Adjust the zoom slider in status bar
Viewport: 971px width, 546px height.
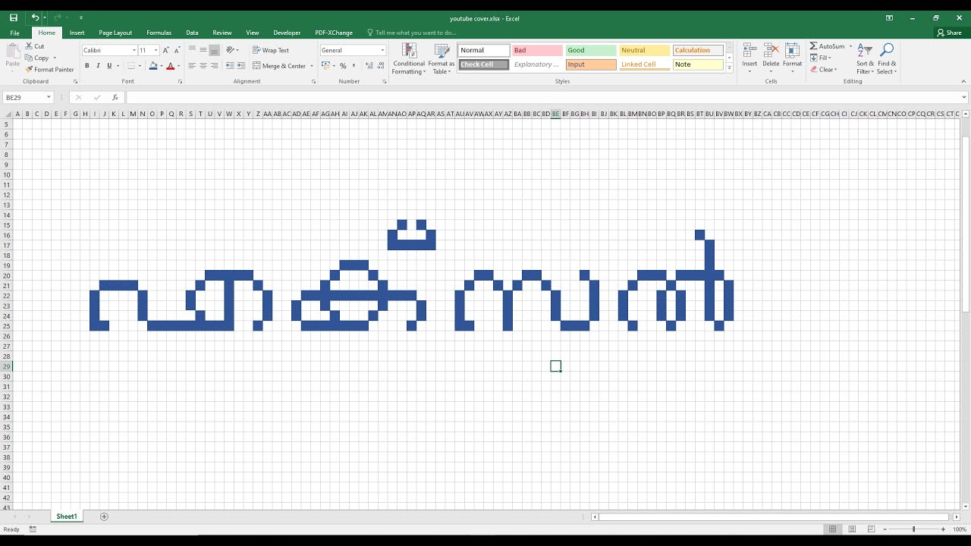913,529
